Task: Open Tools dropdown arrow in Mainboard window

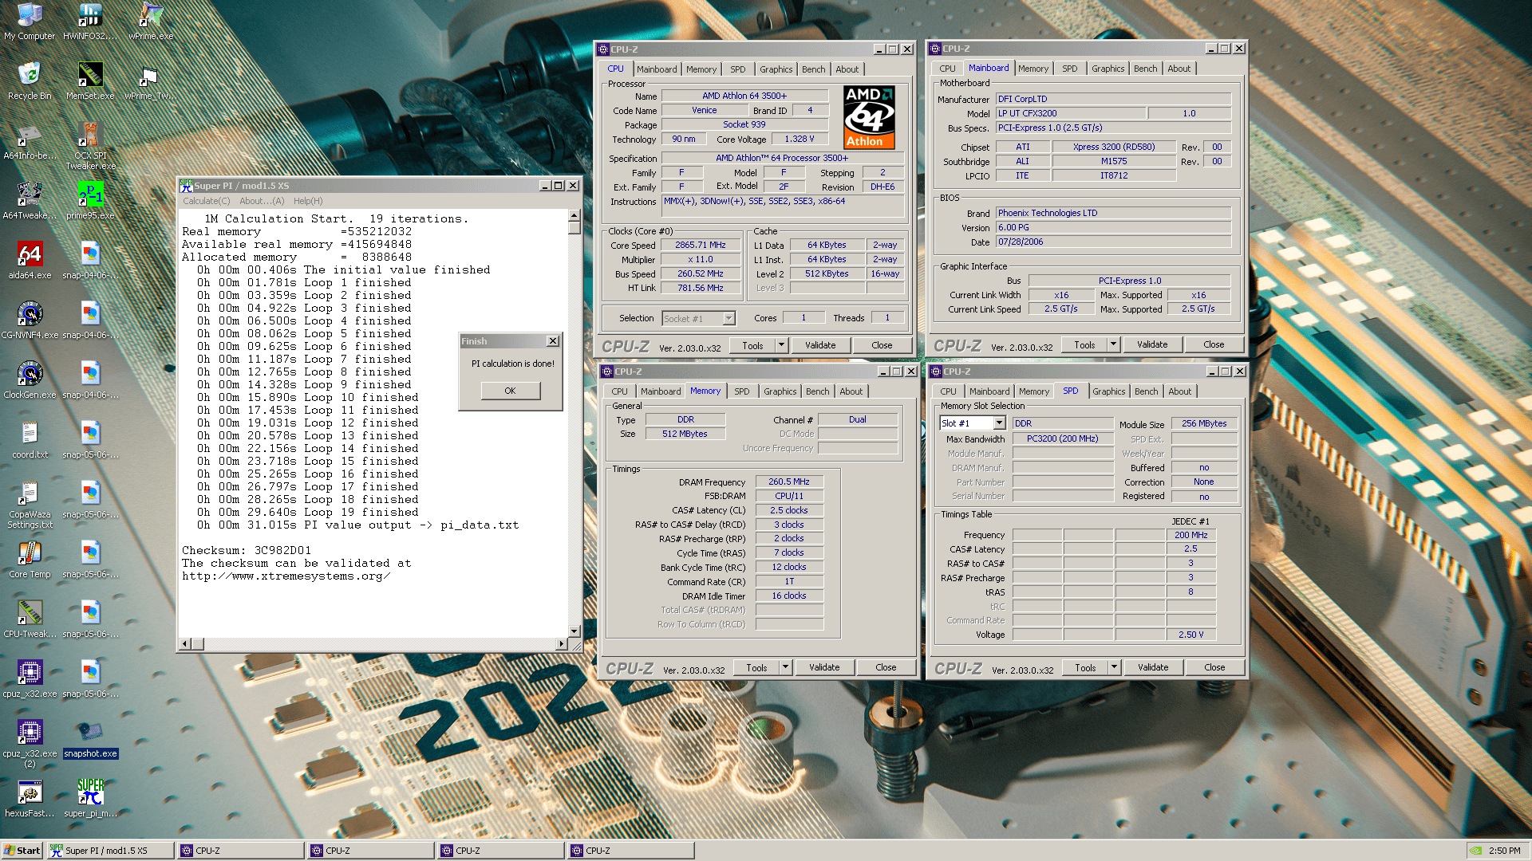Action: coord(1113,344)
